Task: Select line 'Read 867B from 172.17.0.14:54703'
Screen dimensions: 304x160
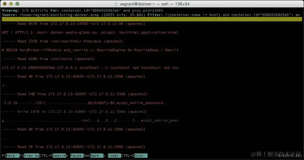Action: (73, 24)
